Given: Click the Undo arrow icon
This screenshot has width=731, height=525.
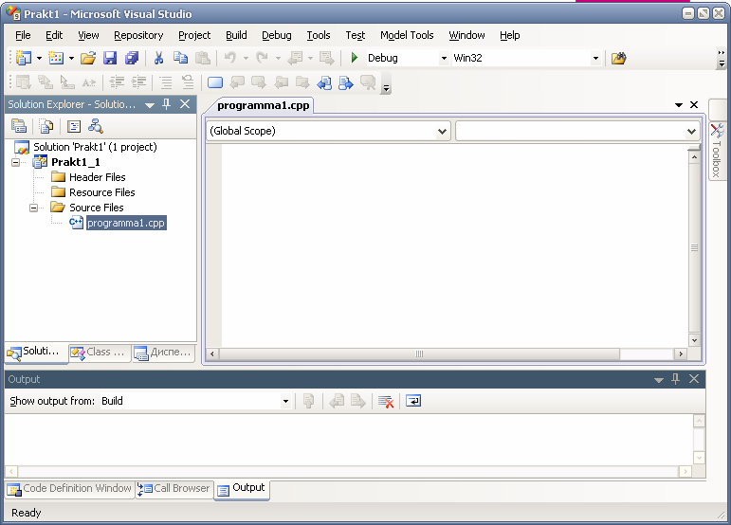Looking at the screenshot, I should [x=229, y=58].
